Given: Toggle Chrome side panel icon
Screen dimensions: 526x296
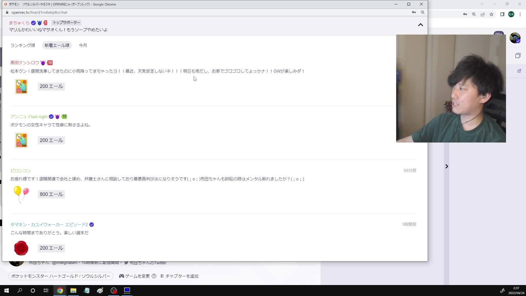Looking at the screenshot, I should coord(502,14).
